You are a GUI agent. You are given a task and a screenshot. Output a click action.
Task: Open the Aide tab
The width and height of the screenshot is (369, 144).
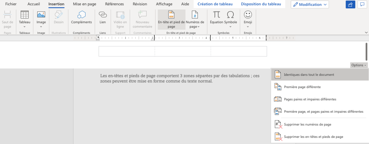tap(185, 4)
